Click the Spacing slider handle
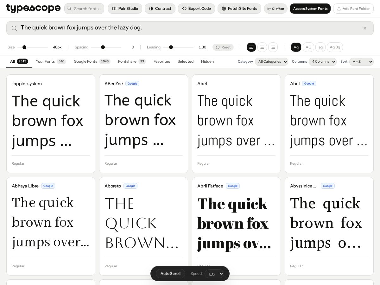Screen dimensions: 380x285 [103, 47]
